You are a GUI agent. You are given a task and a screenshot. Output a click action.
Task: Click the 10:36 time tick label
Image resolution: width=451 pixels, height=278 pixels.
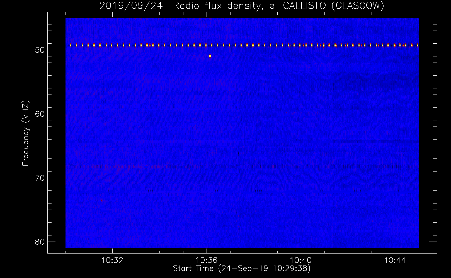coord(207,260)
